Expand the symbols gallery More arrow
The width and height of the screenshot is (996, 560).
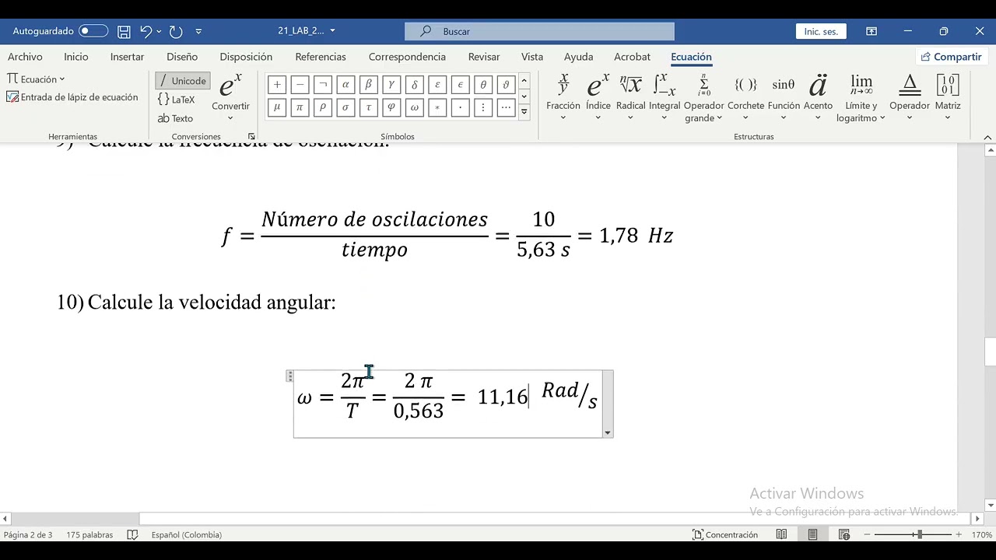[x=524, y=112]
